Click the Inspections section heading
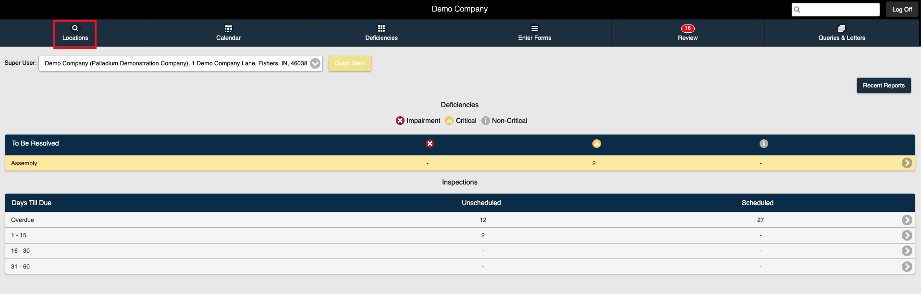 tap(460, 182)
